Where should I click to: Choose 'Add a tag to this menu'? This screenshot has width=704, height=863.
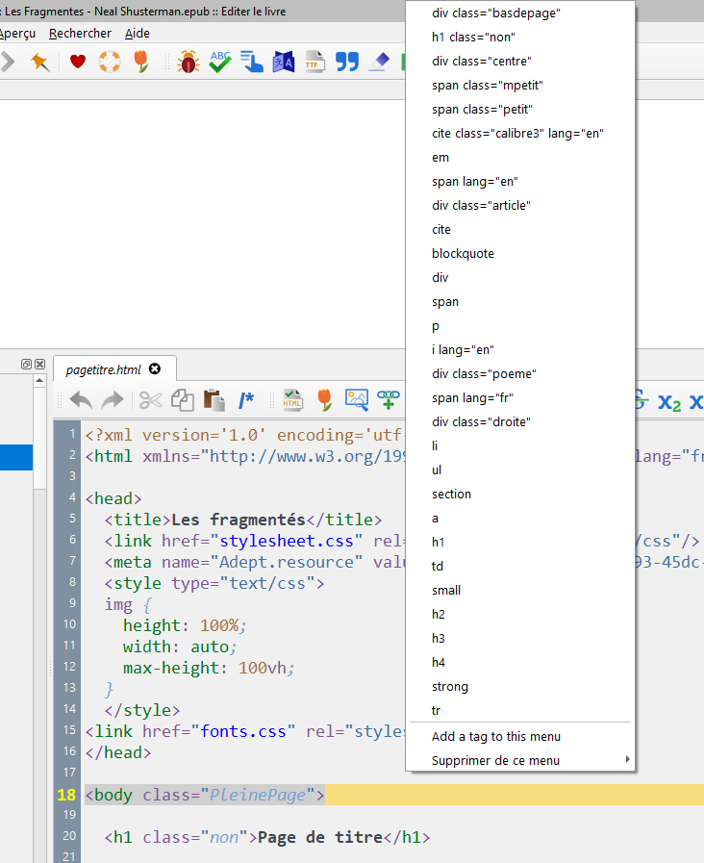coord(496,736)
